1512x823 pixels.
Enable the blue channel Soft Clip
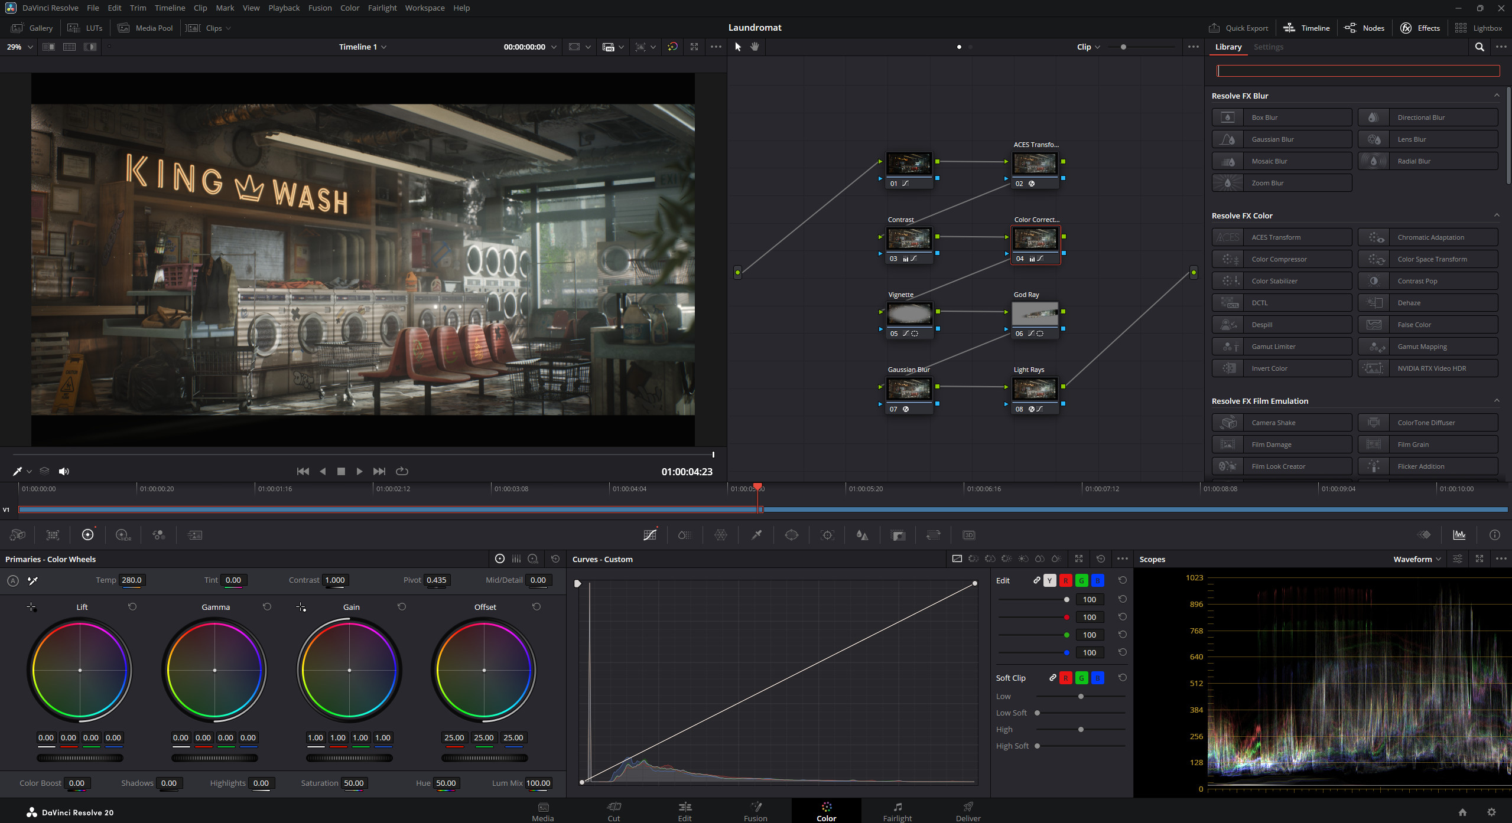[1097, 678]
